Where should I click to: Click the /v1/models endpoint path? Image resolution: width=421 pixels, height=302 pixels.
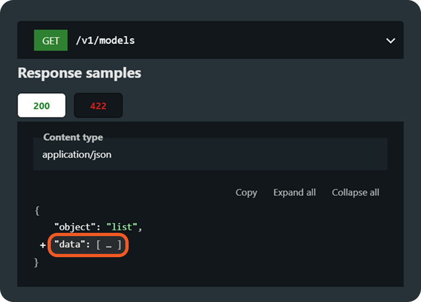tap(105, 41)
